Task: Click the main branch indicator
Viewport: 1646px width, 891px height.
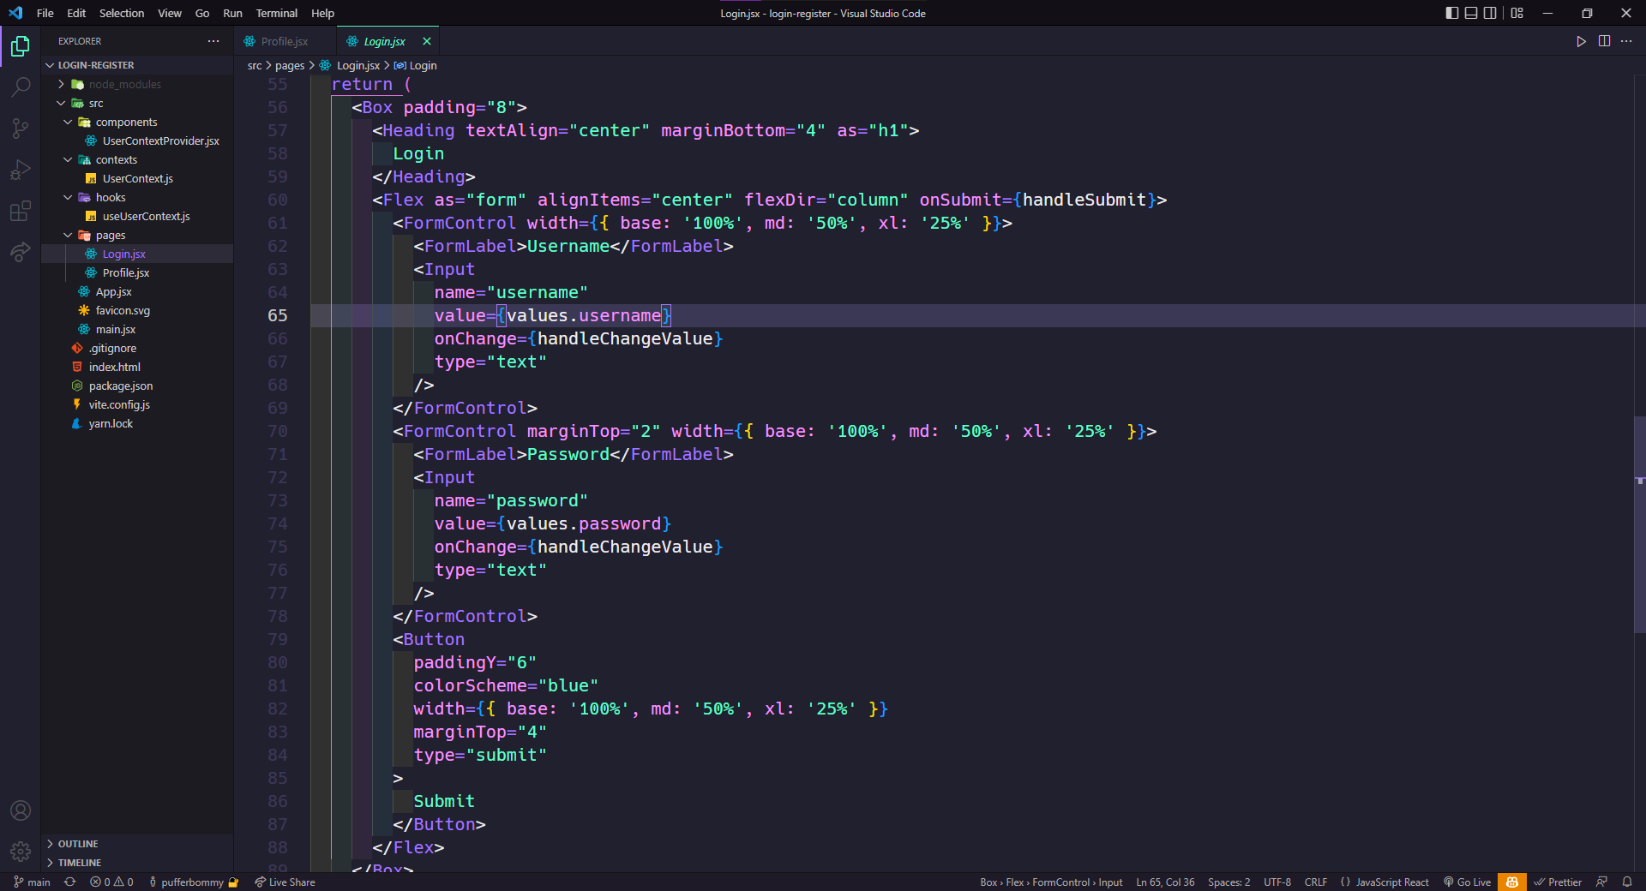Action: click(31, 882)
